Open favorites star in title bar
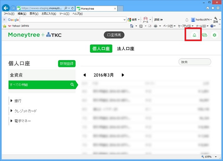The image size is (223, 161). [213, 8]
